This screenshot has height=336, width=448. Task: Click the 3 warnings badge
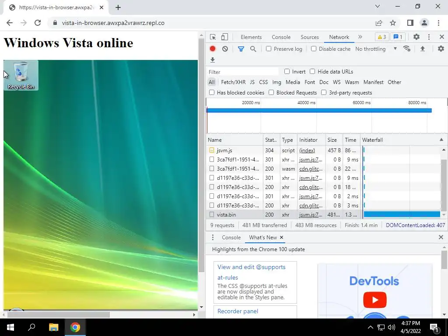pyautogui.click(x=382, y=37)
